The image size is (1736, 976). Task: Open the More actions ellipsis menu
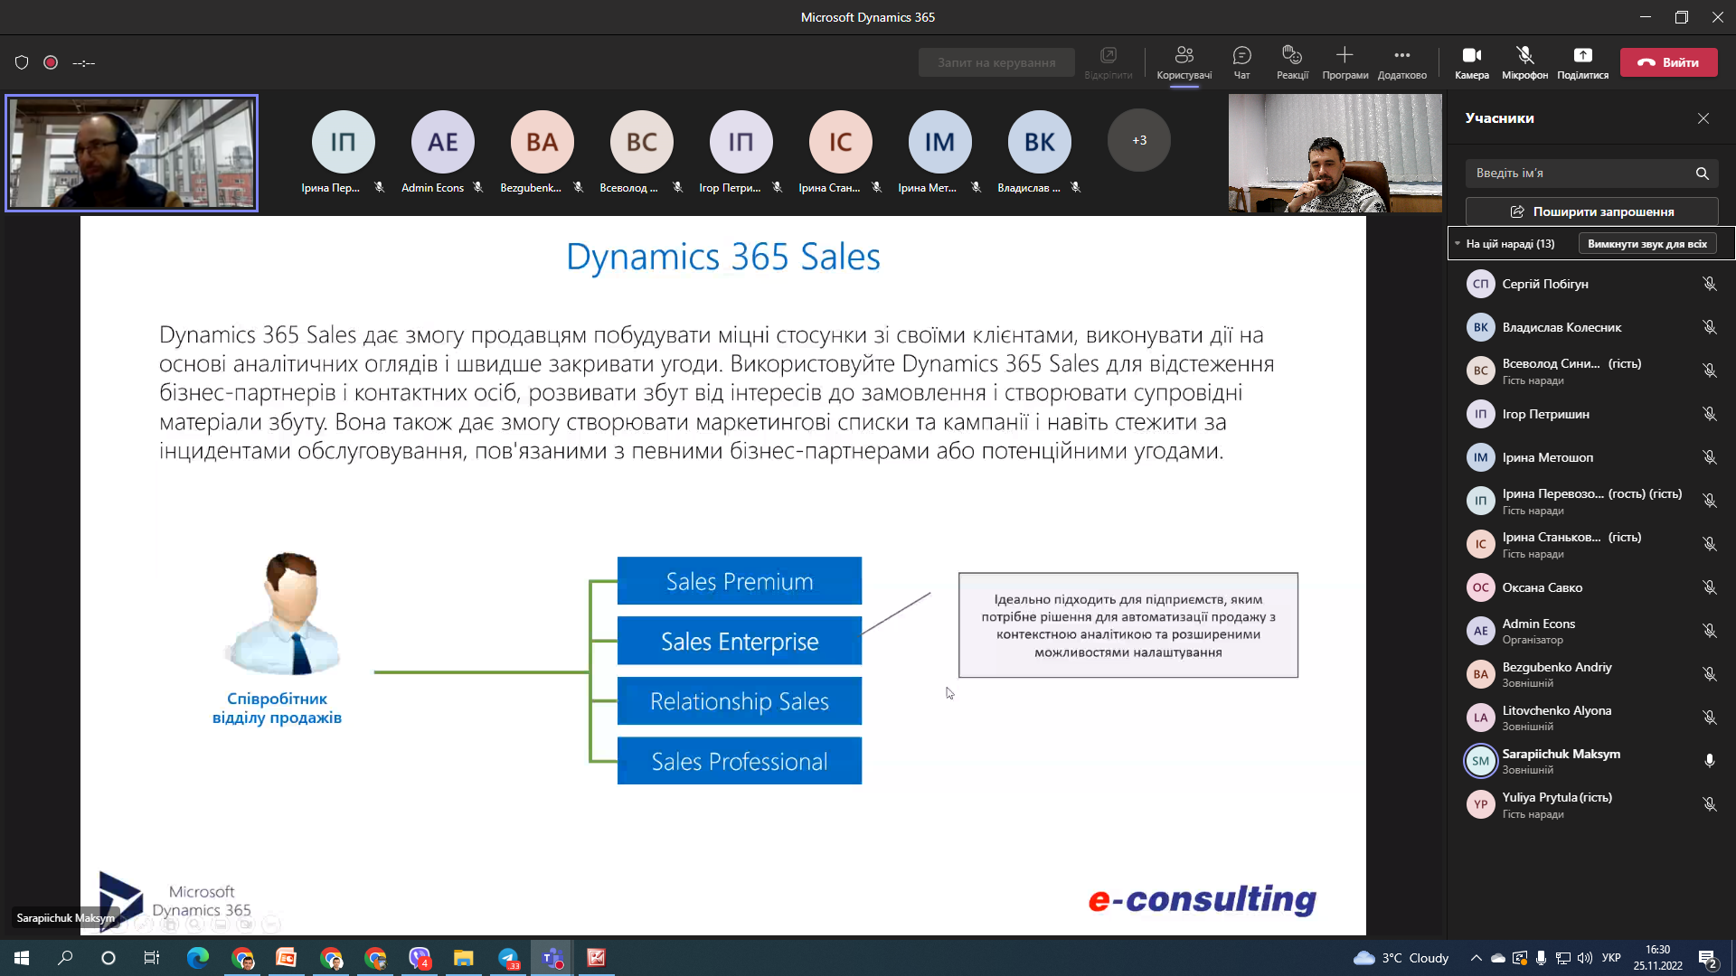point(1401,56)
